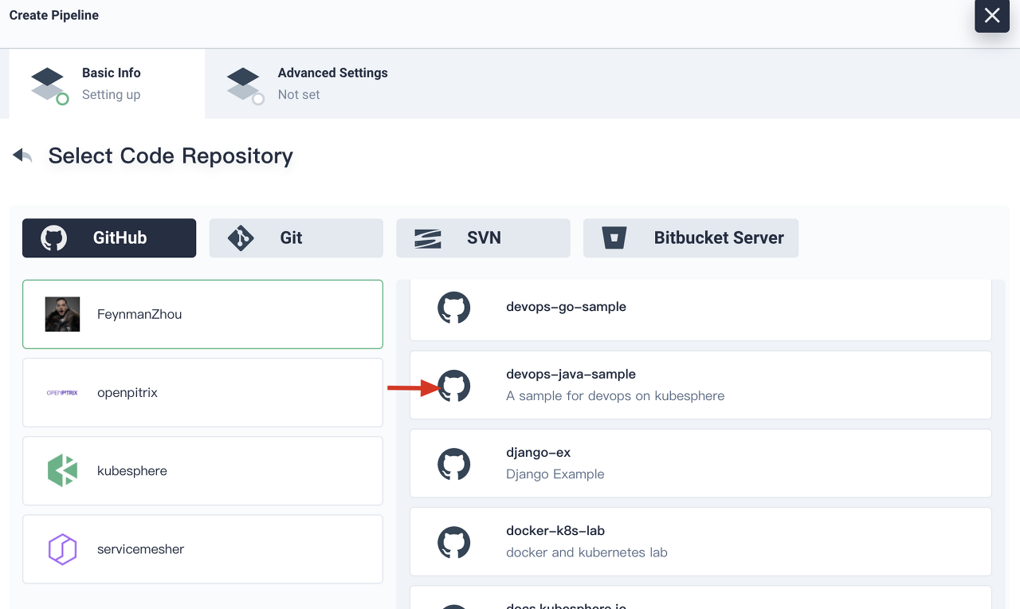The image size is (1020, 609).
Task: Select the openpitrix organization
Action: [x=202, y=392]
